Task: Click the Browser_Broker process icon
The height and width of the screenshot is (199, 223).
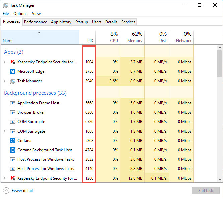Action: coord(13,112)
